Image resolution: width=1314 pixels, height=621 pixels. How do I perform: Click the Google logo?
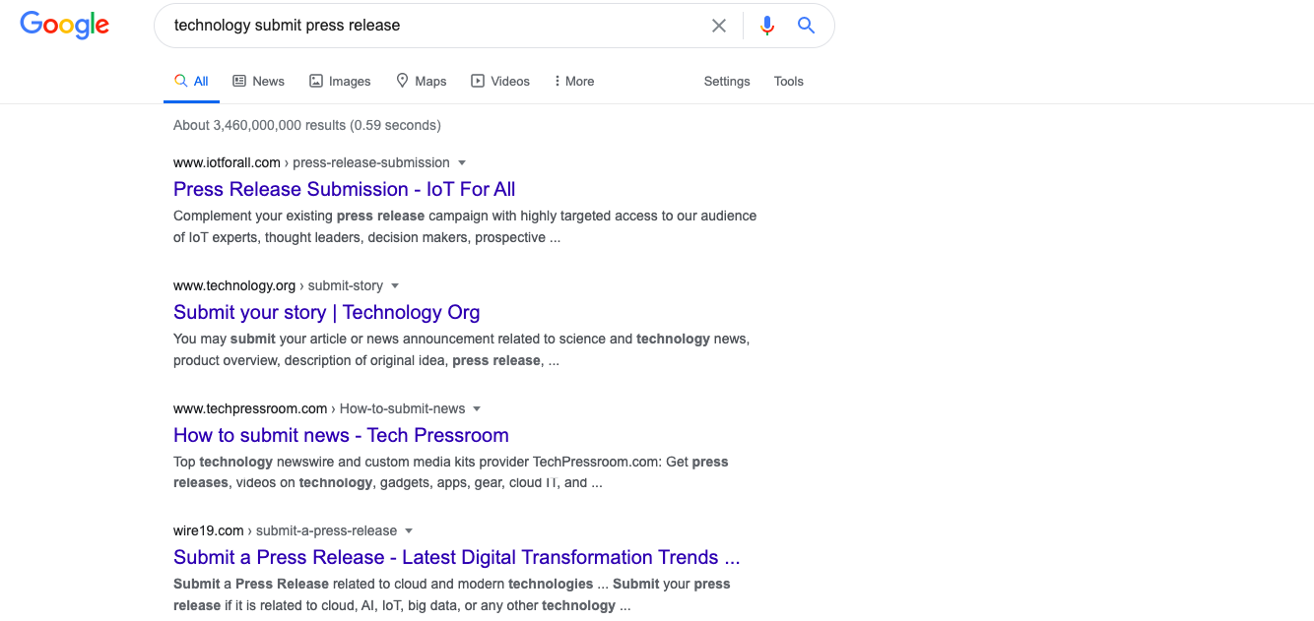(65, 25)
